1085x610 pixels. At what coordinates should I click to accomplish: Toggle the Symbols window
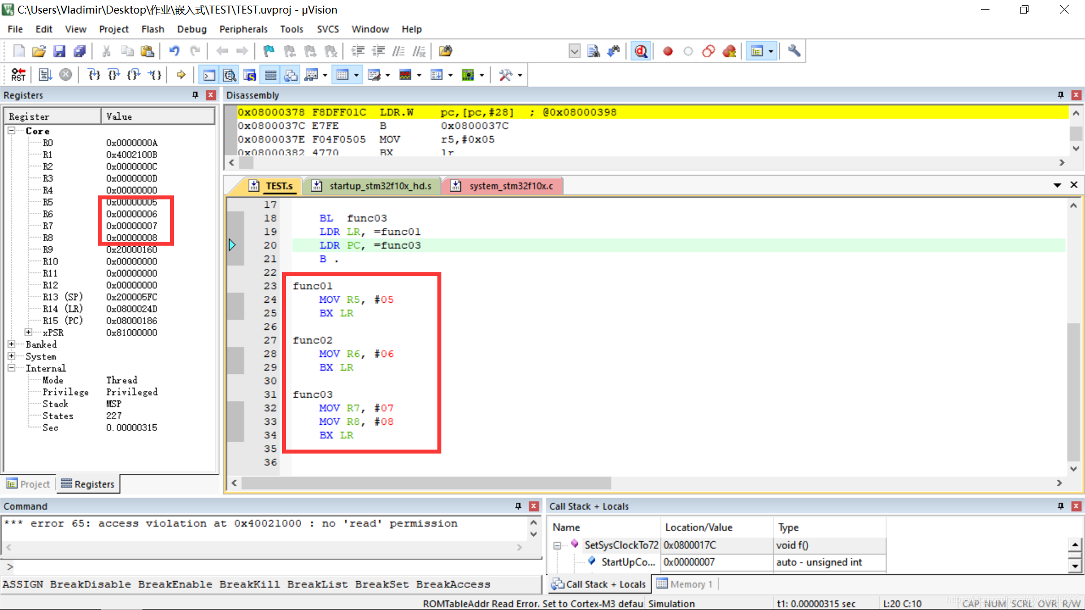click(x=250, y=75)
